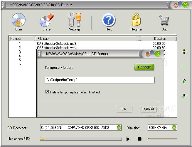The width and height of the screenshot is (192, 147).
Task: Move track up with green up arrow
Action: pos(184,81)
